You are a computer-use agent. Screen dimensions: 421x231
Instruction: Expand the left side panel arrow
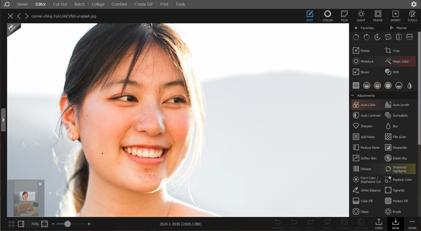click(x=3, y=120)
